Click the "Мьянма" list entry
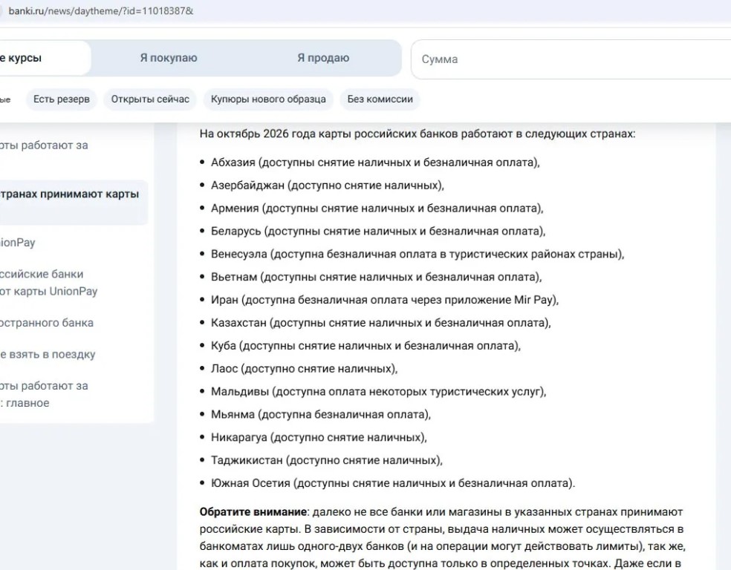 coord(321,414)
